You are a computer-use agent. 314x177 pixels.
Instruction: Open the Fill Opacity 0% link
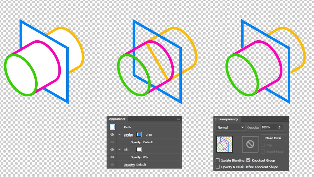(136, 157)
